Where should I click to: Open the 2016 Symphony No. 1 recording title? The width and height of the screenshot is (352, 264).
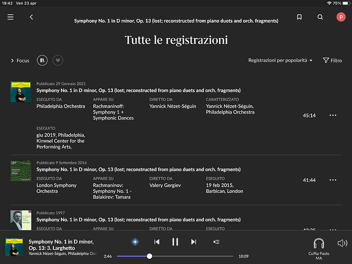tap(138, 169)
